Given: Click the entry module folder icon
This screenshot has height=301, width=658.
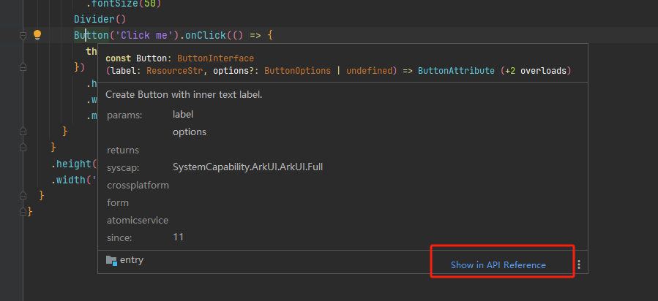Looking at the screenshot, I should [x=111, y=260].
